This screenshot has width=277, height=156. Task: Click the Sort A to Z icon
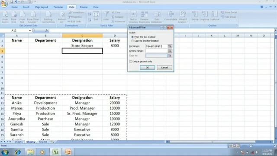click(x=90, y=14)
